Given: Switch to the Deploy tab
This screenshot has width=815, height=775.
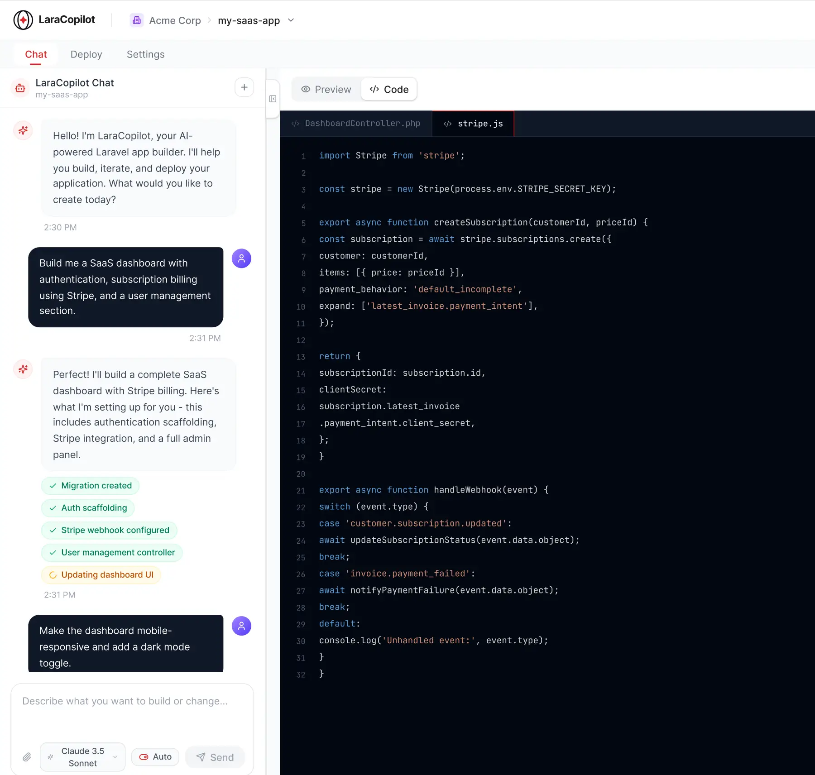Looking at the screenshot, I should click(86, 54).
